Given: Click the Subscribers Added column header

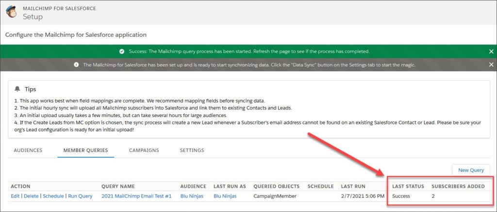Looking at the screenshot, I should tap(458, 186).
